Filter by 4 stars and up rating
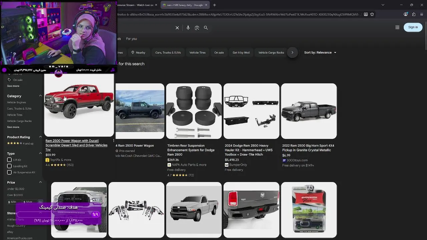The image size is (427, 240). coord(20,143)
